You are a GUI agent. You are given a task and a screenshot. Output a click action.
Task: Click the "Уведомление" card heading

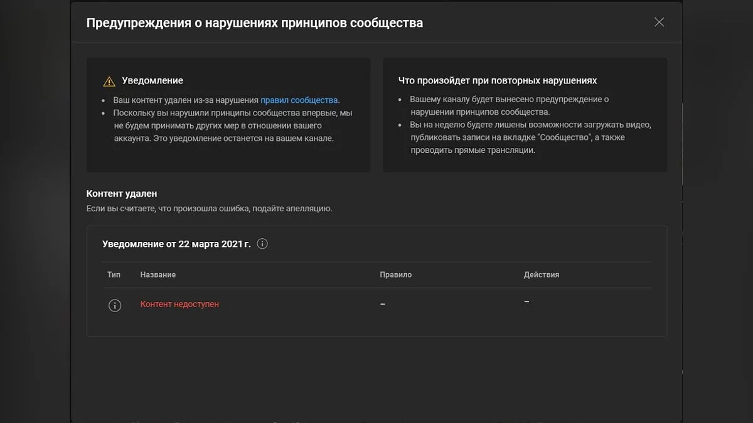click(152, 80)
